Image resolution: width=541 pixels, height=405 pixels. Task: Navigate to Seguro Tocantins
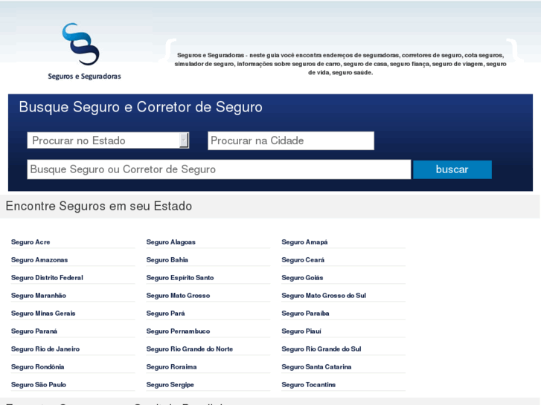coord(309,385)
